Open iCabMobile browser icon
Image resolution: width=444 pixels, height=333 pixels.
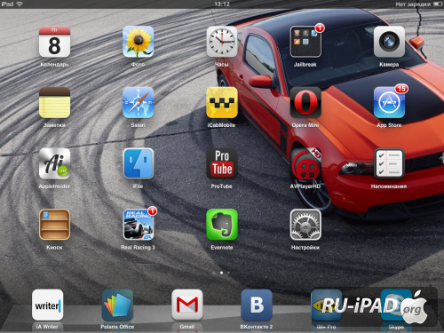pyautogui.click(x=222, y=103)
